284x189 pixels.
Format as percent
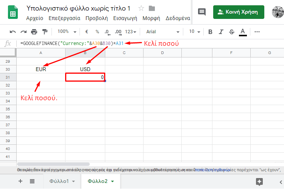click(x=97, y=32)
